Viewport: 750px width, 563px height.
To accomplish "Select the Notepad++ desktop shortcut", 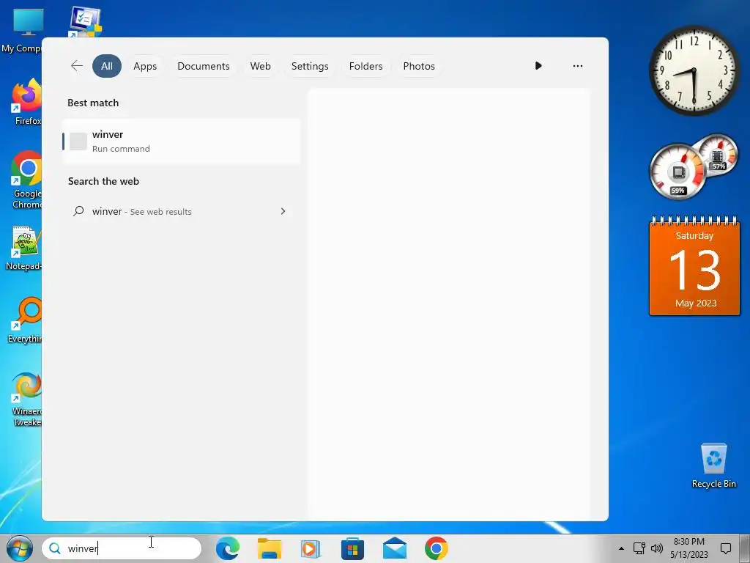I will (x=24, y=248).
